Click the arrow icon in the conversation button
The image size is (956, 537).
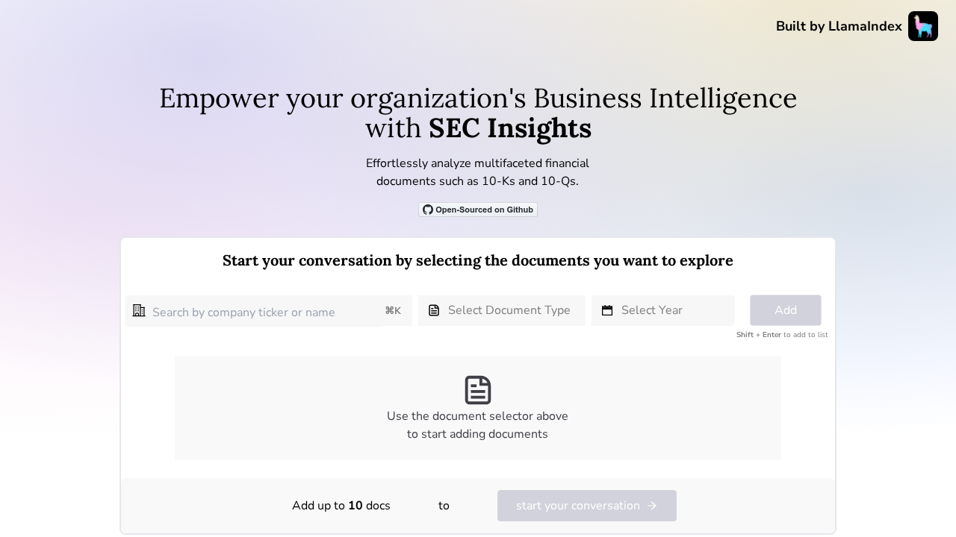tap(651, 506)
